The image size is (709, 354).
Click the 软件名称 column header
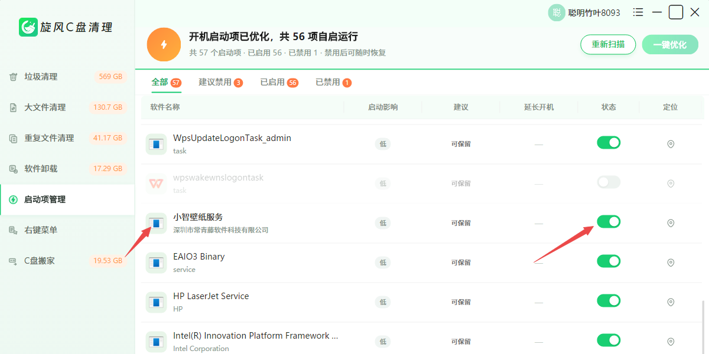[x=165, y=107]
